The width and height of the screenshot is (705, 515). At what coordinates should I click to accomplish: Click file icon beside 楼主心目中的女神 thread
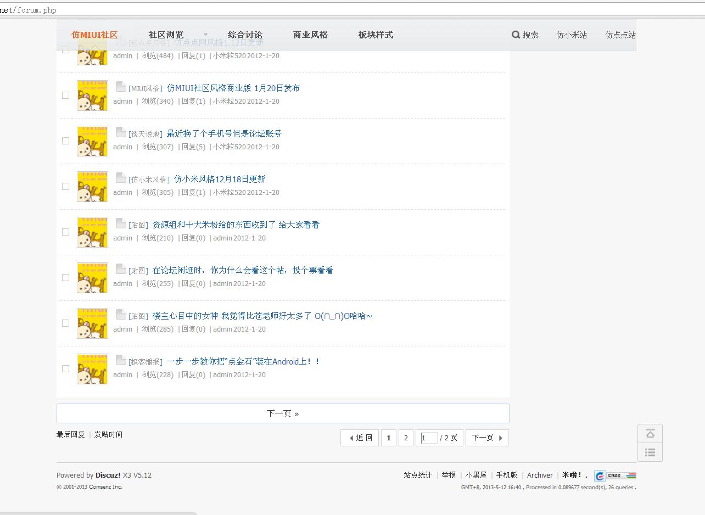point(121,314)
